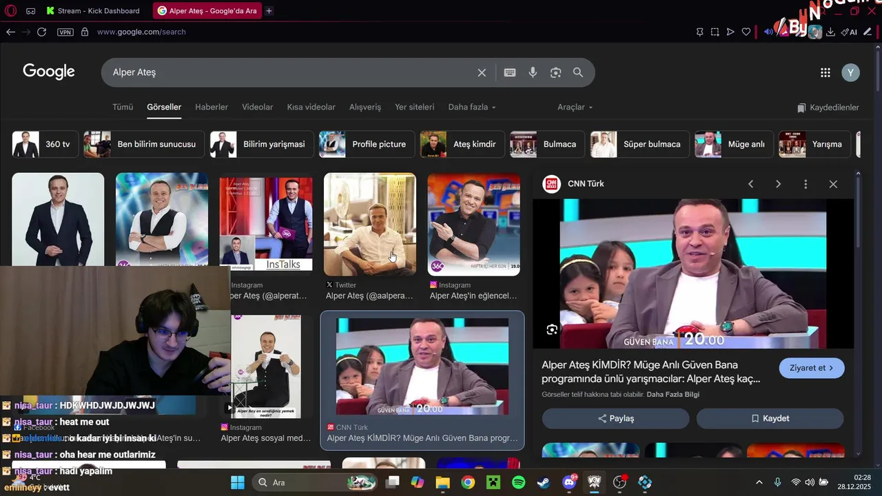Open the Opera menu logo
Viewport: 882px width, 496px height.
pos(12,10)
